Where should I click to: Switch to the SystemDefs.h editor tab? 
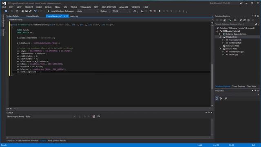[13, 16]
